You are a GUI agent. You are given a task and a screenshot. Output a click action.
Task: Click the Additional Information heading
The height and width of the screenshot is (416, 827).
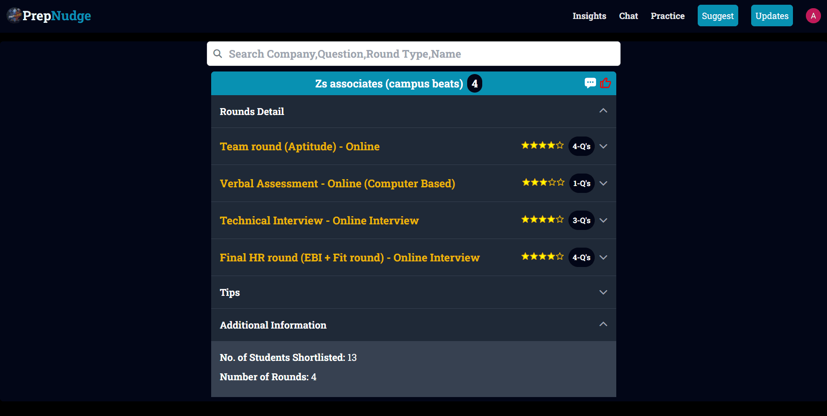coord(273,325)
